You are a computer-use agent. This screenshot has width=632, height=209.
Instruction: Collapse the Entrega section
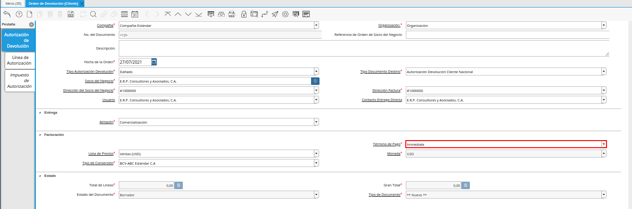coord(40,113)
